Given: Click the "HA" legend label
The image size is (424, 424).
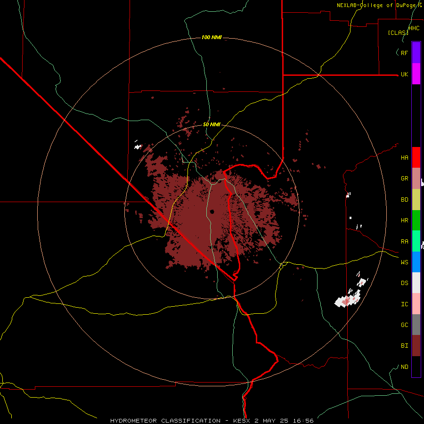Looking at the screenshot, I should pyautogui.click(x=404, y=158).
